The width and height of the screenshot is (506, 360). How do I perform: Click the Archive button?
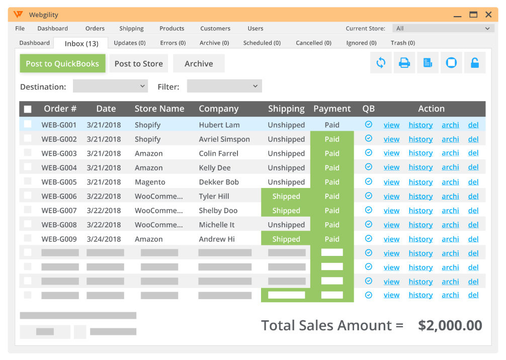(199, 63)
